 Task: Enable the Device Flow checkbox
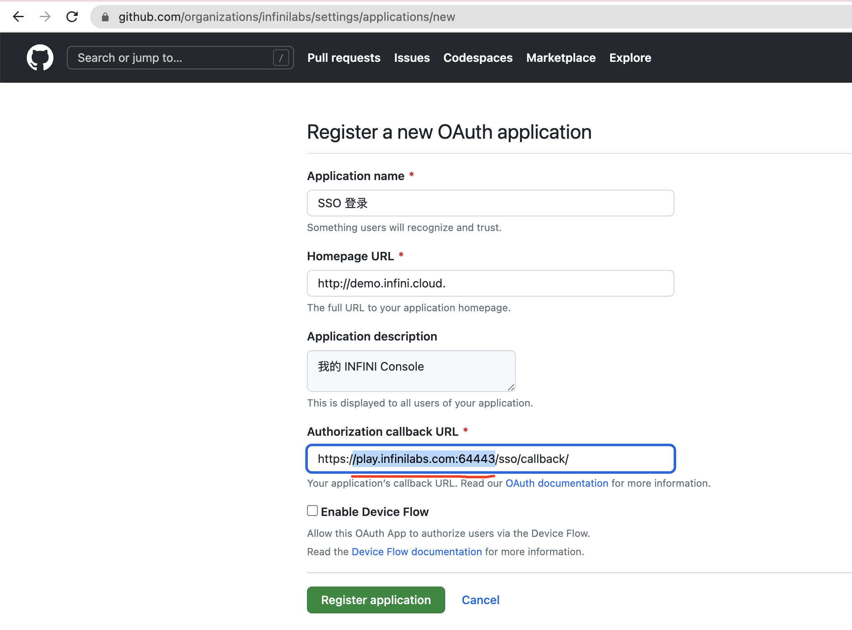point(312,511)
